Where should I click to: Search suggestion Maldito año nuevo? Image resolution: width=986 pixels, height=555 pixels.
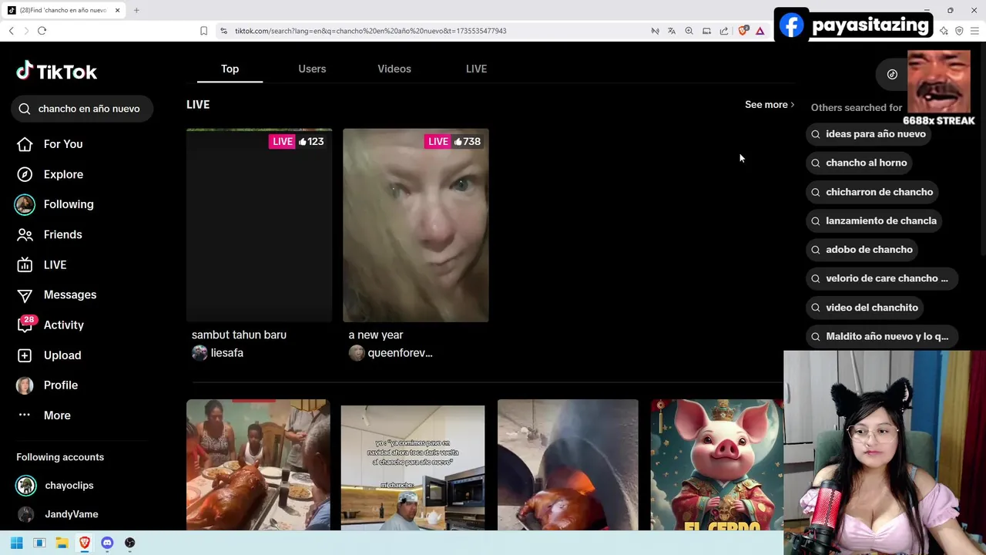882,336
